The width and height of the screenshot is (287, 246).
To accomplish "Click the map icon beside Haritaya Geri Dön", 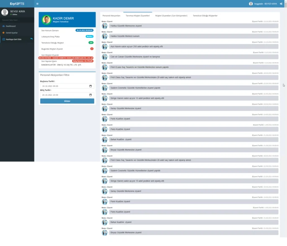I will click(x=3, y=39).
